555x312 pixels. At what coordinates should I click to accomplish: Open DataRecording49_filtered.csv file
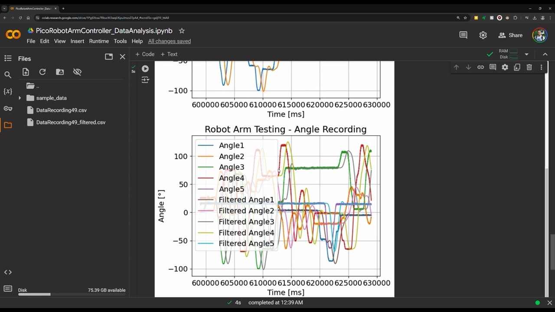71,122
